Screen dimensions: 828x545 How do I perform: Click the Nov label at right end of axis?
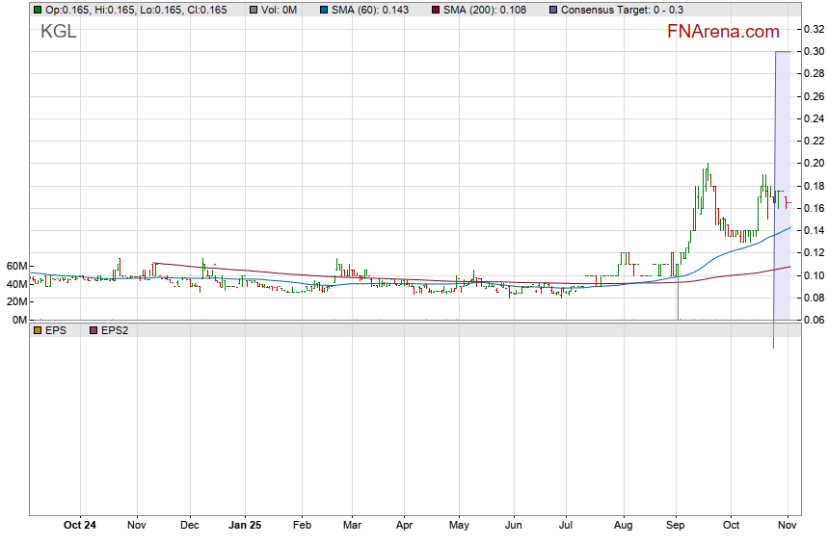[788, 526]
